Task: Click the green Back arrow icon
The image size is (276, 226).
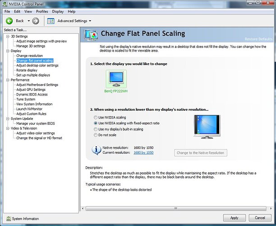Action: (x=9, y=21)
